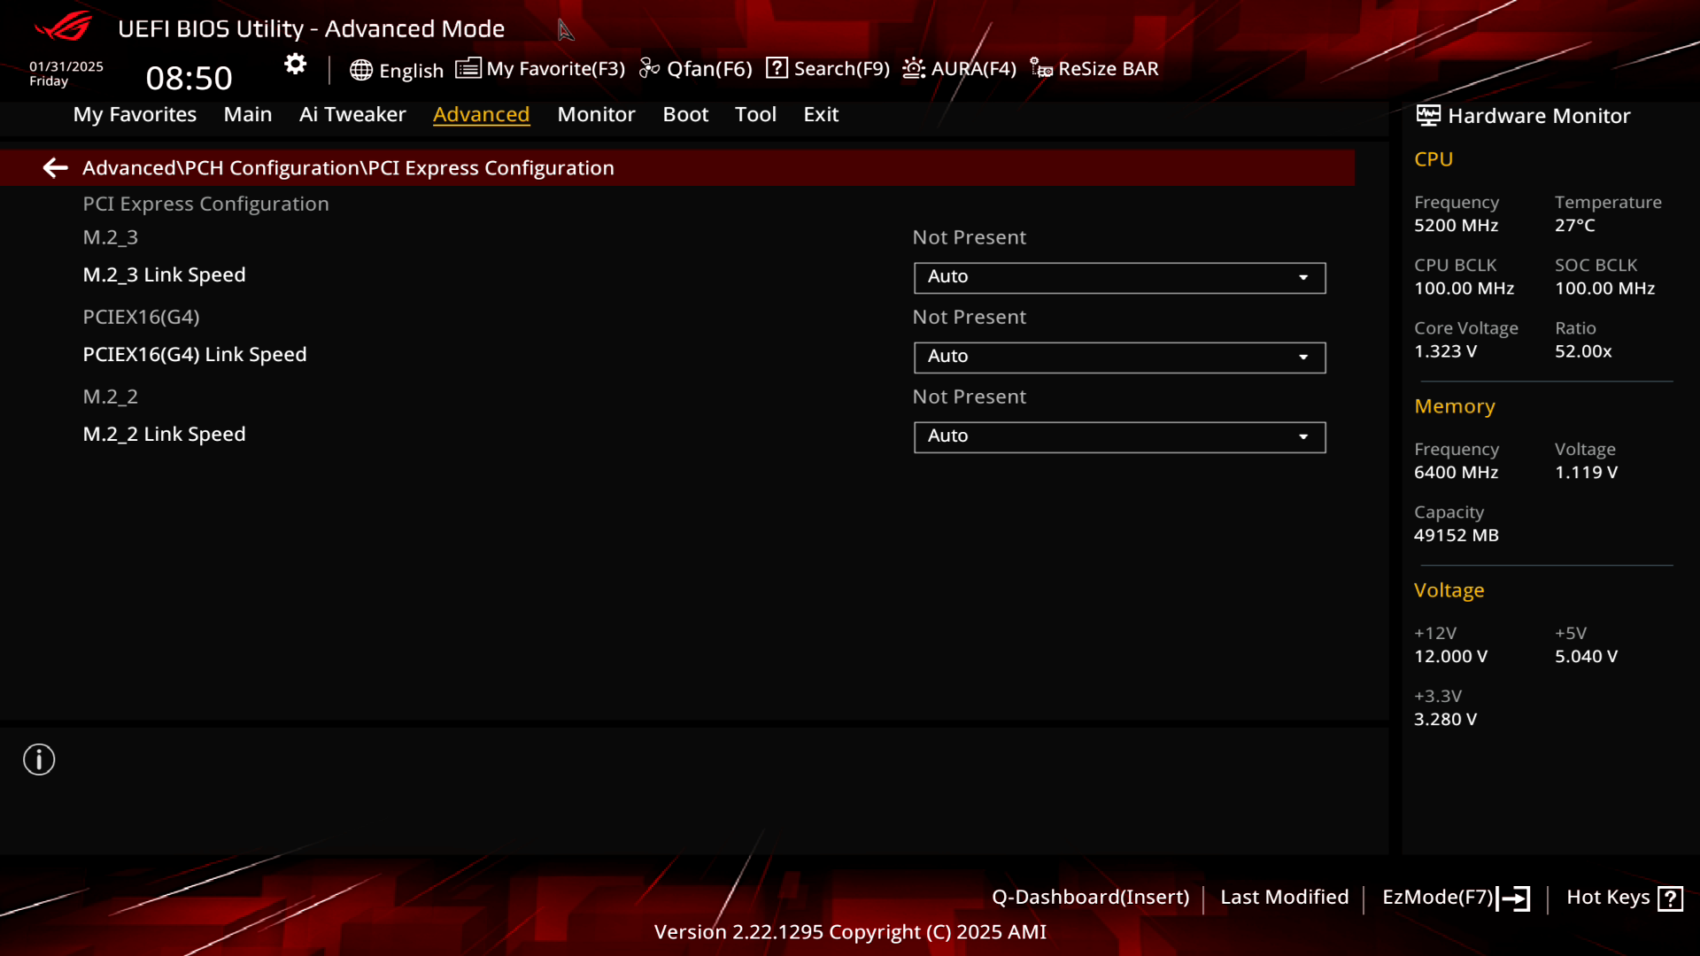Navigate to Ai Tweaker tab
Screen dimensions: 1700x956
click(x=352, y=114)
